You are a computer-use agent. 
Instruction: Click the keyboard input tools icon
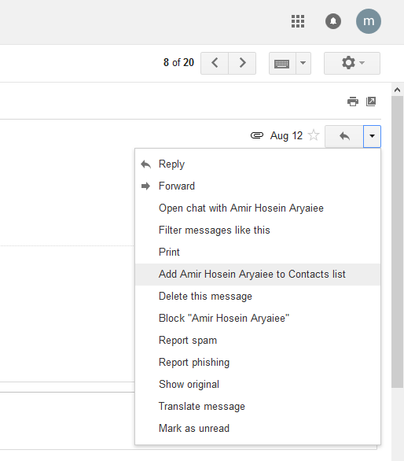282,63
